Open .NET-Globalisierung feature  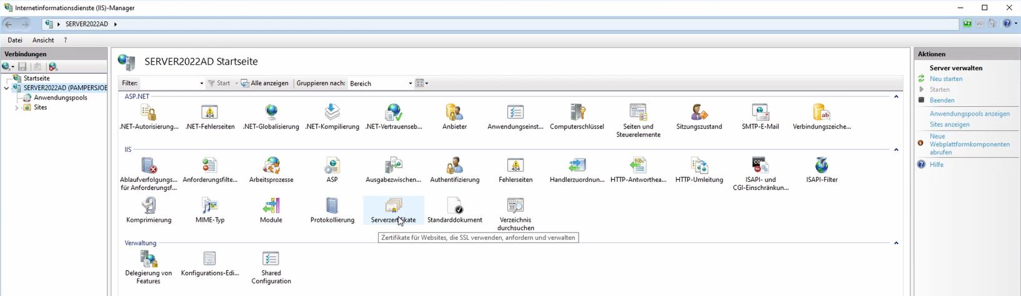tap(271, 117)
